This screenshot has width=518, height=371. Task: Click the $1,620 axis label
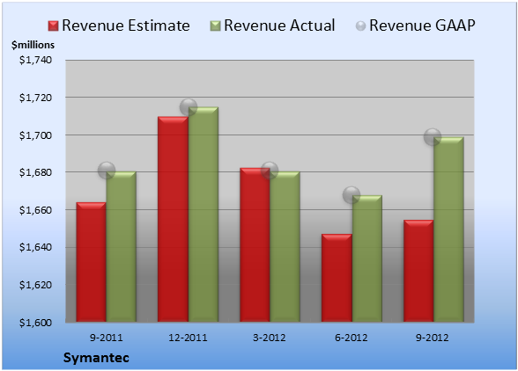coord(35,285)
